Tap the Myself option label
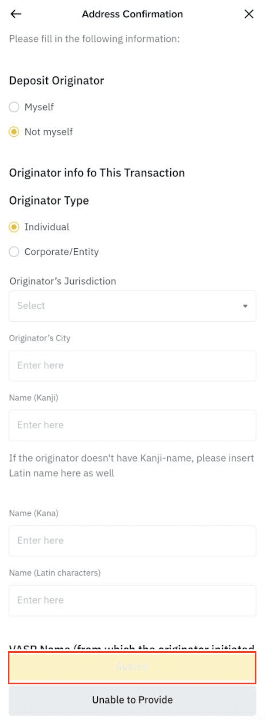Viewport: 265px width, 720px height. tap(39, 107)
